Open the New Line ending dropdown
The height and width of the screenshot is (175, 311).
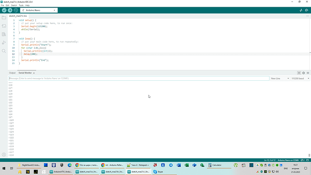click(x=280, y=78)
